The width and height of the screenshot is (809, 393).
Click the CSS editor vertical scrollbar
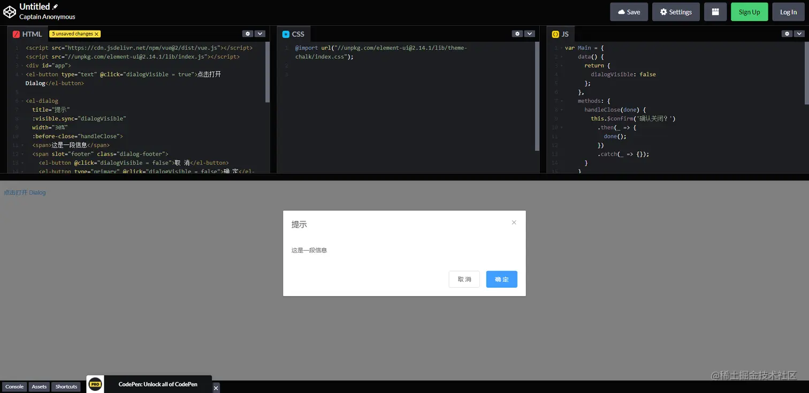pyautogui.click(x=537, y=96)
